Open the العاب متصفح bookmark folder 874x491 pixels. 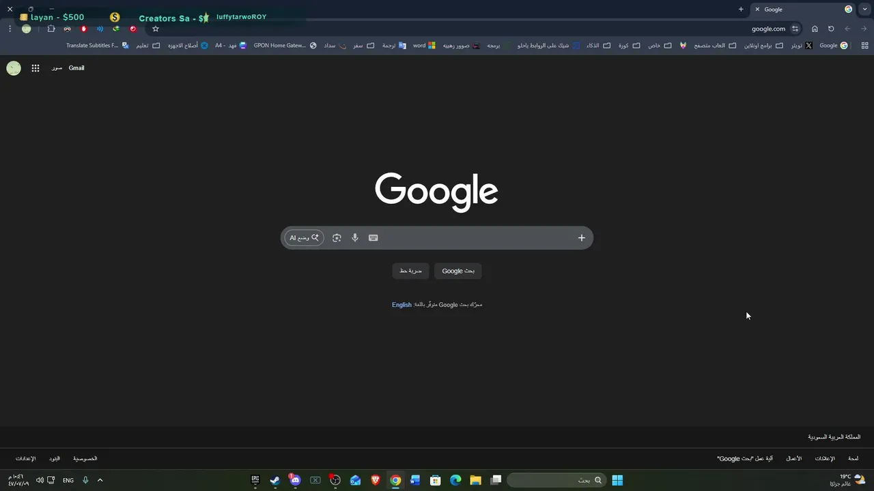pos(716,46)
